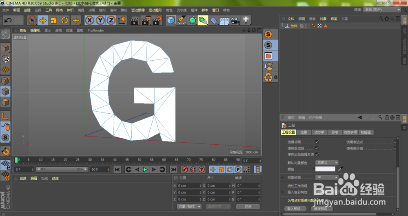Click the Undo arrow icon
The width and height of the screenshot is (408, 216).
(x=8, y=20)
